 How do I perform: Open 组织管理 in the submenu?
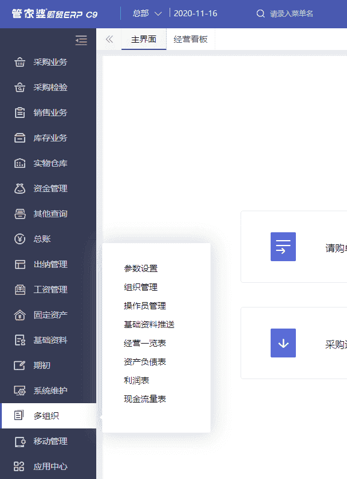pos(141,287)
